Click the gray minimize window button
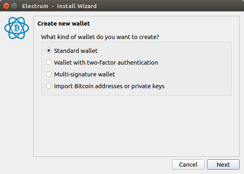The height and width of the screenshot is (174, 244). (x=14, y=6)
